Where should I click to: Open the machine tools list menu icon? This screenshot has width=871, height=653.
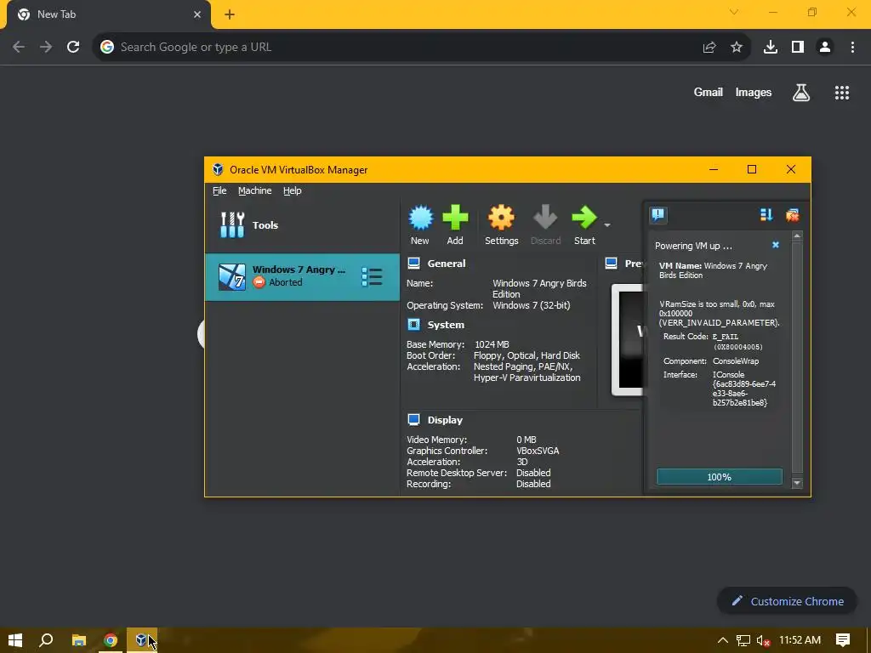pyautogui.click(x=372, y=276)
